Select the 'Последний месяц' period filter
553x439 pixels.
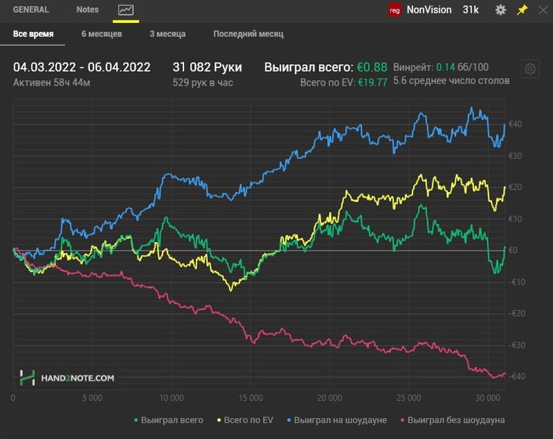(248, 34)
